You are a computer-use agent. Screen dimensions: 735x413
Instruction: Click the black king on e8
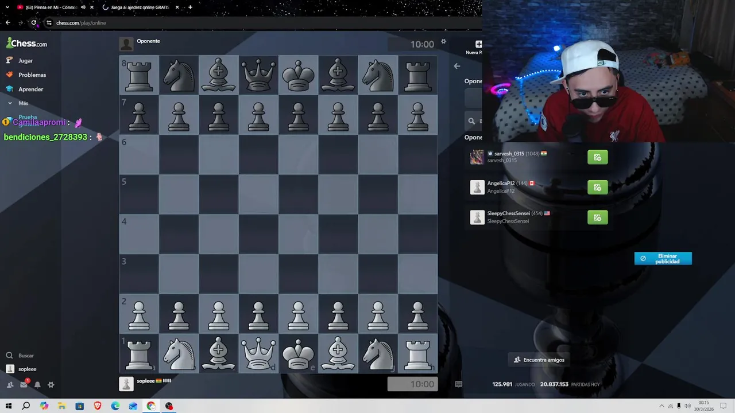pos(298,75)
